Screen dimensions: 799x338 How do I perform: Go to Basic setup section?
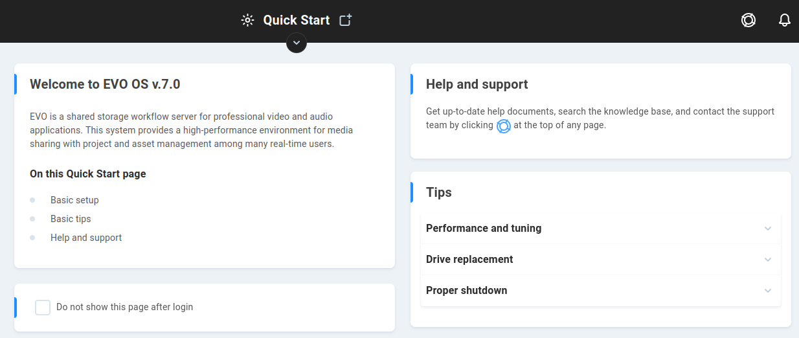pos(74,200)
